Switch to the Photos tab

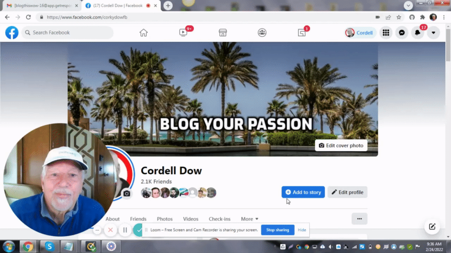pos(165,219)
